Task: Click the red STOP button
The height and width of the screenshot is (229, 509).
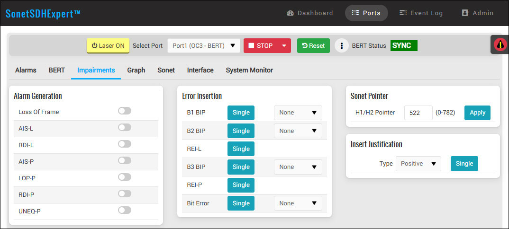Action: coord(261,46)
